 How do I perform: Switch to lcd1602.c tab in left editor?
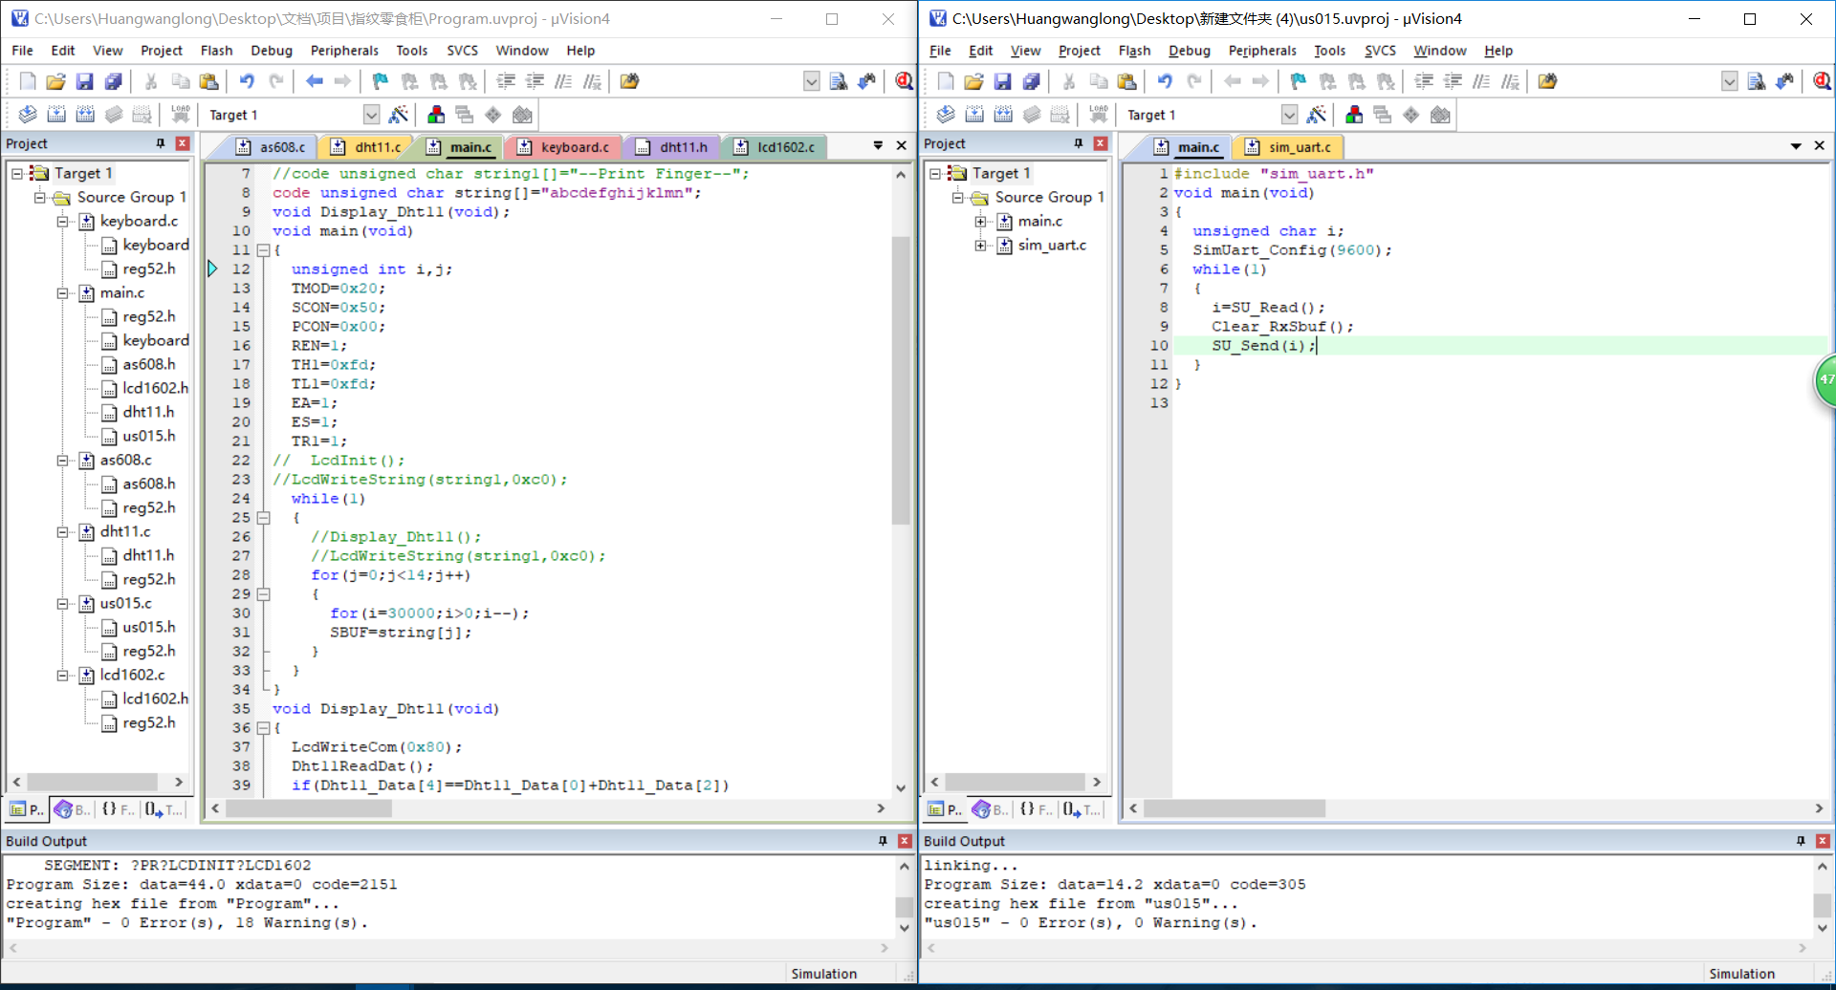pos(776,147)
